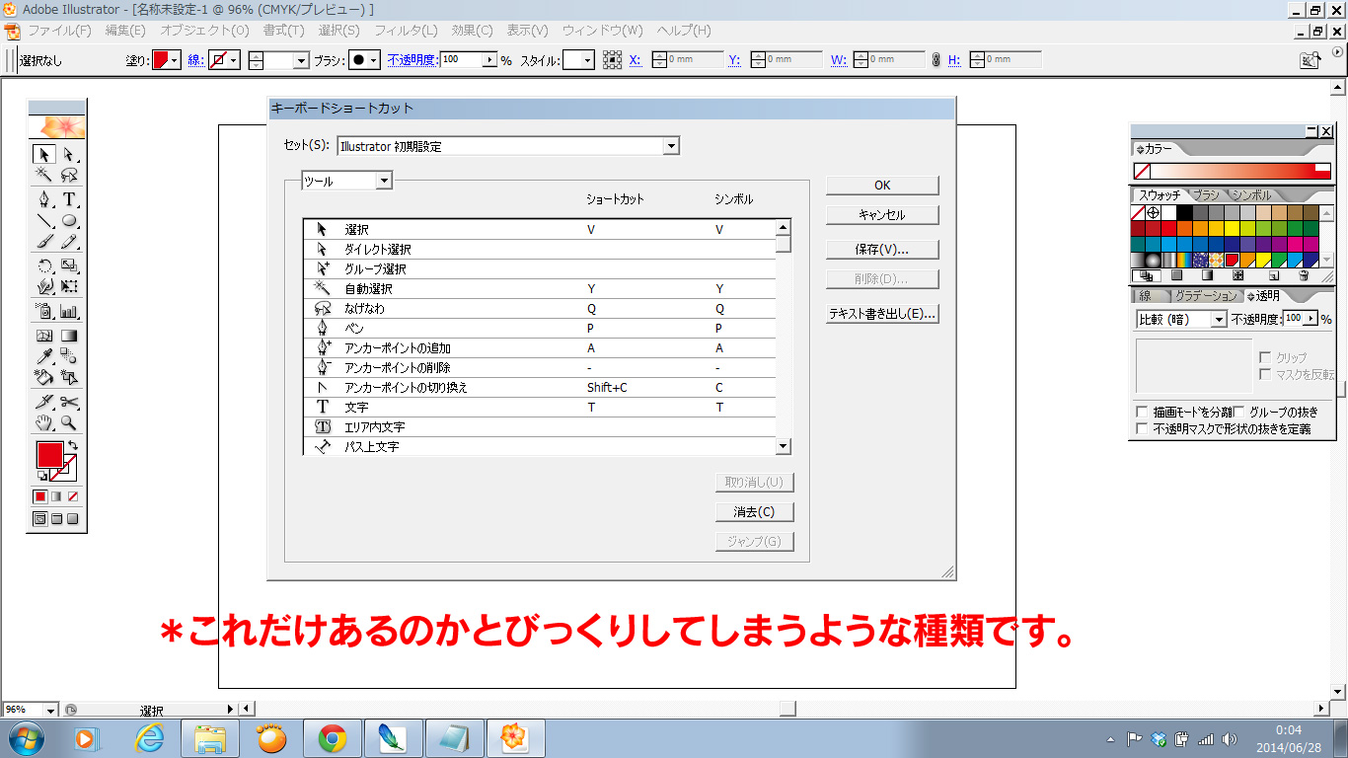Open the ウィンドウ(W) menu
Image resolution: width=1348 pixels, height=758 pixels.
point(602,31)
